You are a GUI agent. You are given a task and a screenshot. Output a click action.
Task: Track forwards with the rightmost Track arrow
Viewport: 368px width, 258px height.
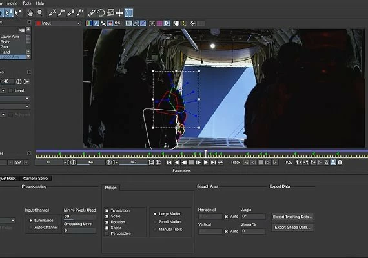click(275, 163)
